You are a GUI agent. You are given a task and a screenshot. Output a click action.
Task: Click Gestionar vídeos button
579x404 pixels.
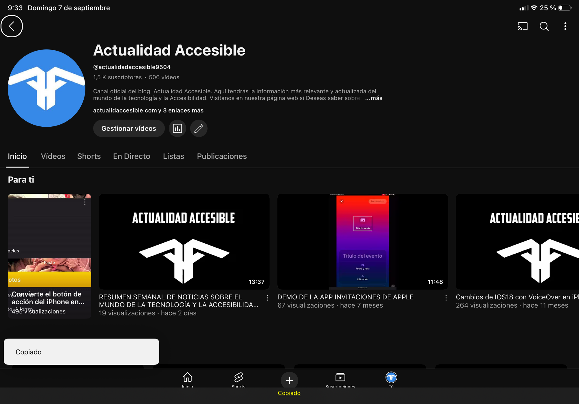(x=129, y=128)
